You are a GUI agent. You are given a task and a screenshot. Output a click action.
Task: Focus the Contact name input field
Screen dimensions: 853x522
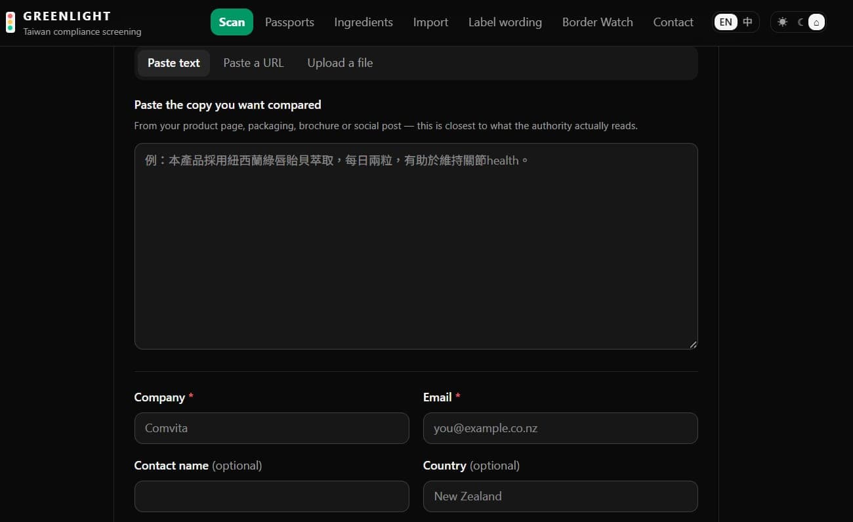pos(272,496)
